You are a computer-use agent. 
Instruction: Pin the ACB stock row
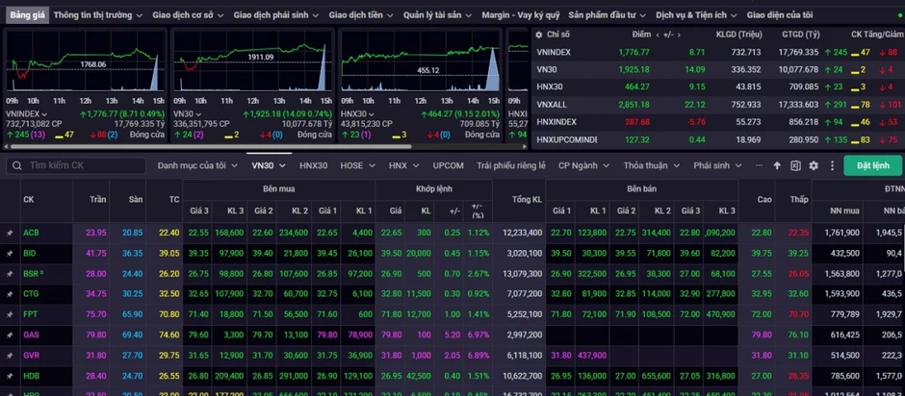(x=10, y=233)
